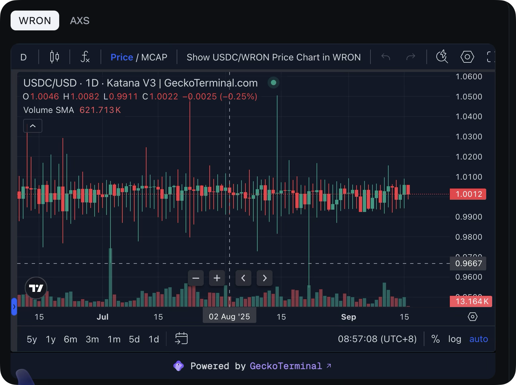The image size is (516, 385).
Task: Select the candlestick chart type icon
Action: [x=54, y=57]
